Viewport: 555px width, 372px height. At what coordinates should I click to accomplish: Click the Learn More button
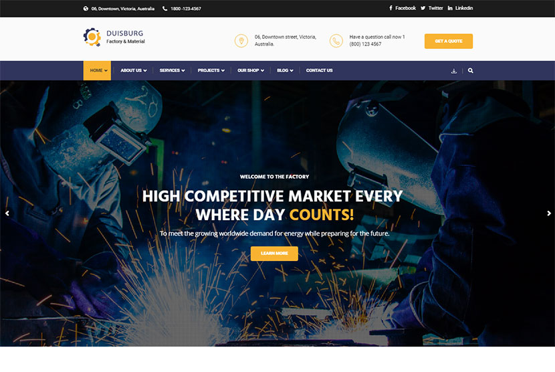pyautogui.click(x=274, y=254)
